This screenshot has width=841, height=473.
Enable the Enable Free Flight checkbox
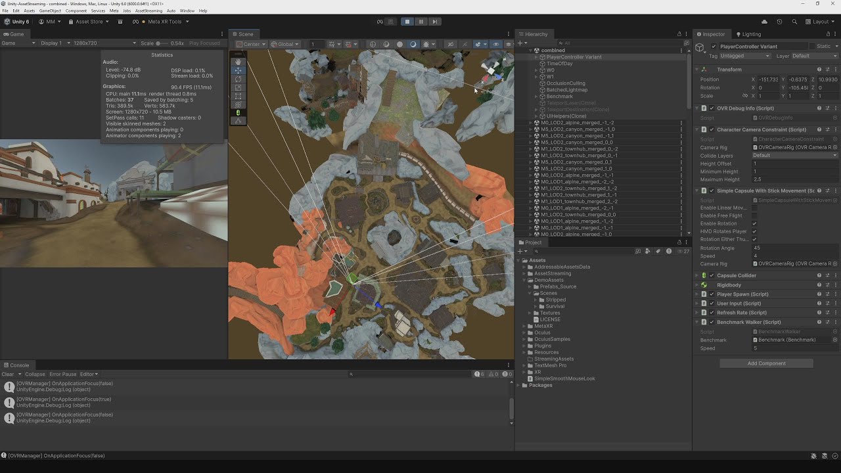(x=754, y=215)
